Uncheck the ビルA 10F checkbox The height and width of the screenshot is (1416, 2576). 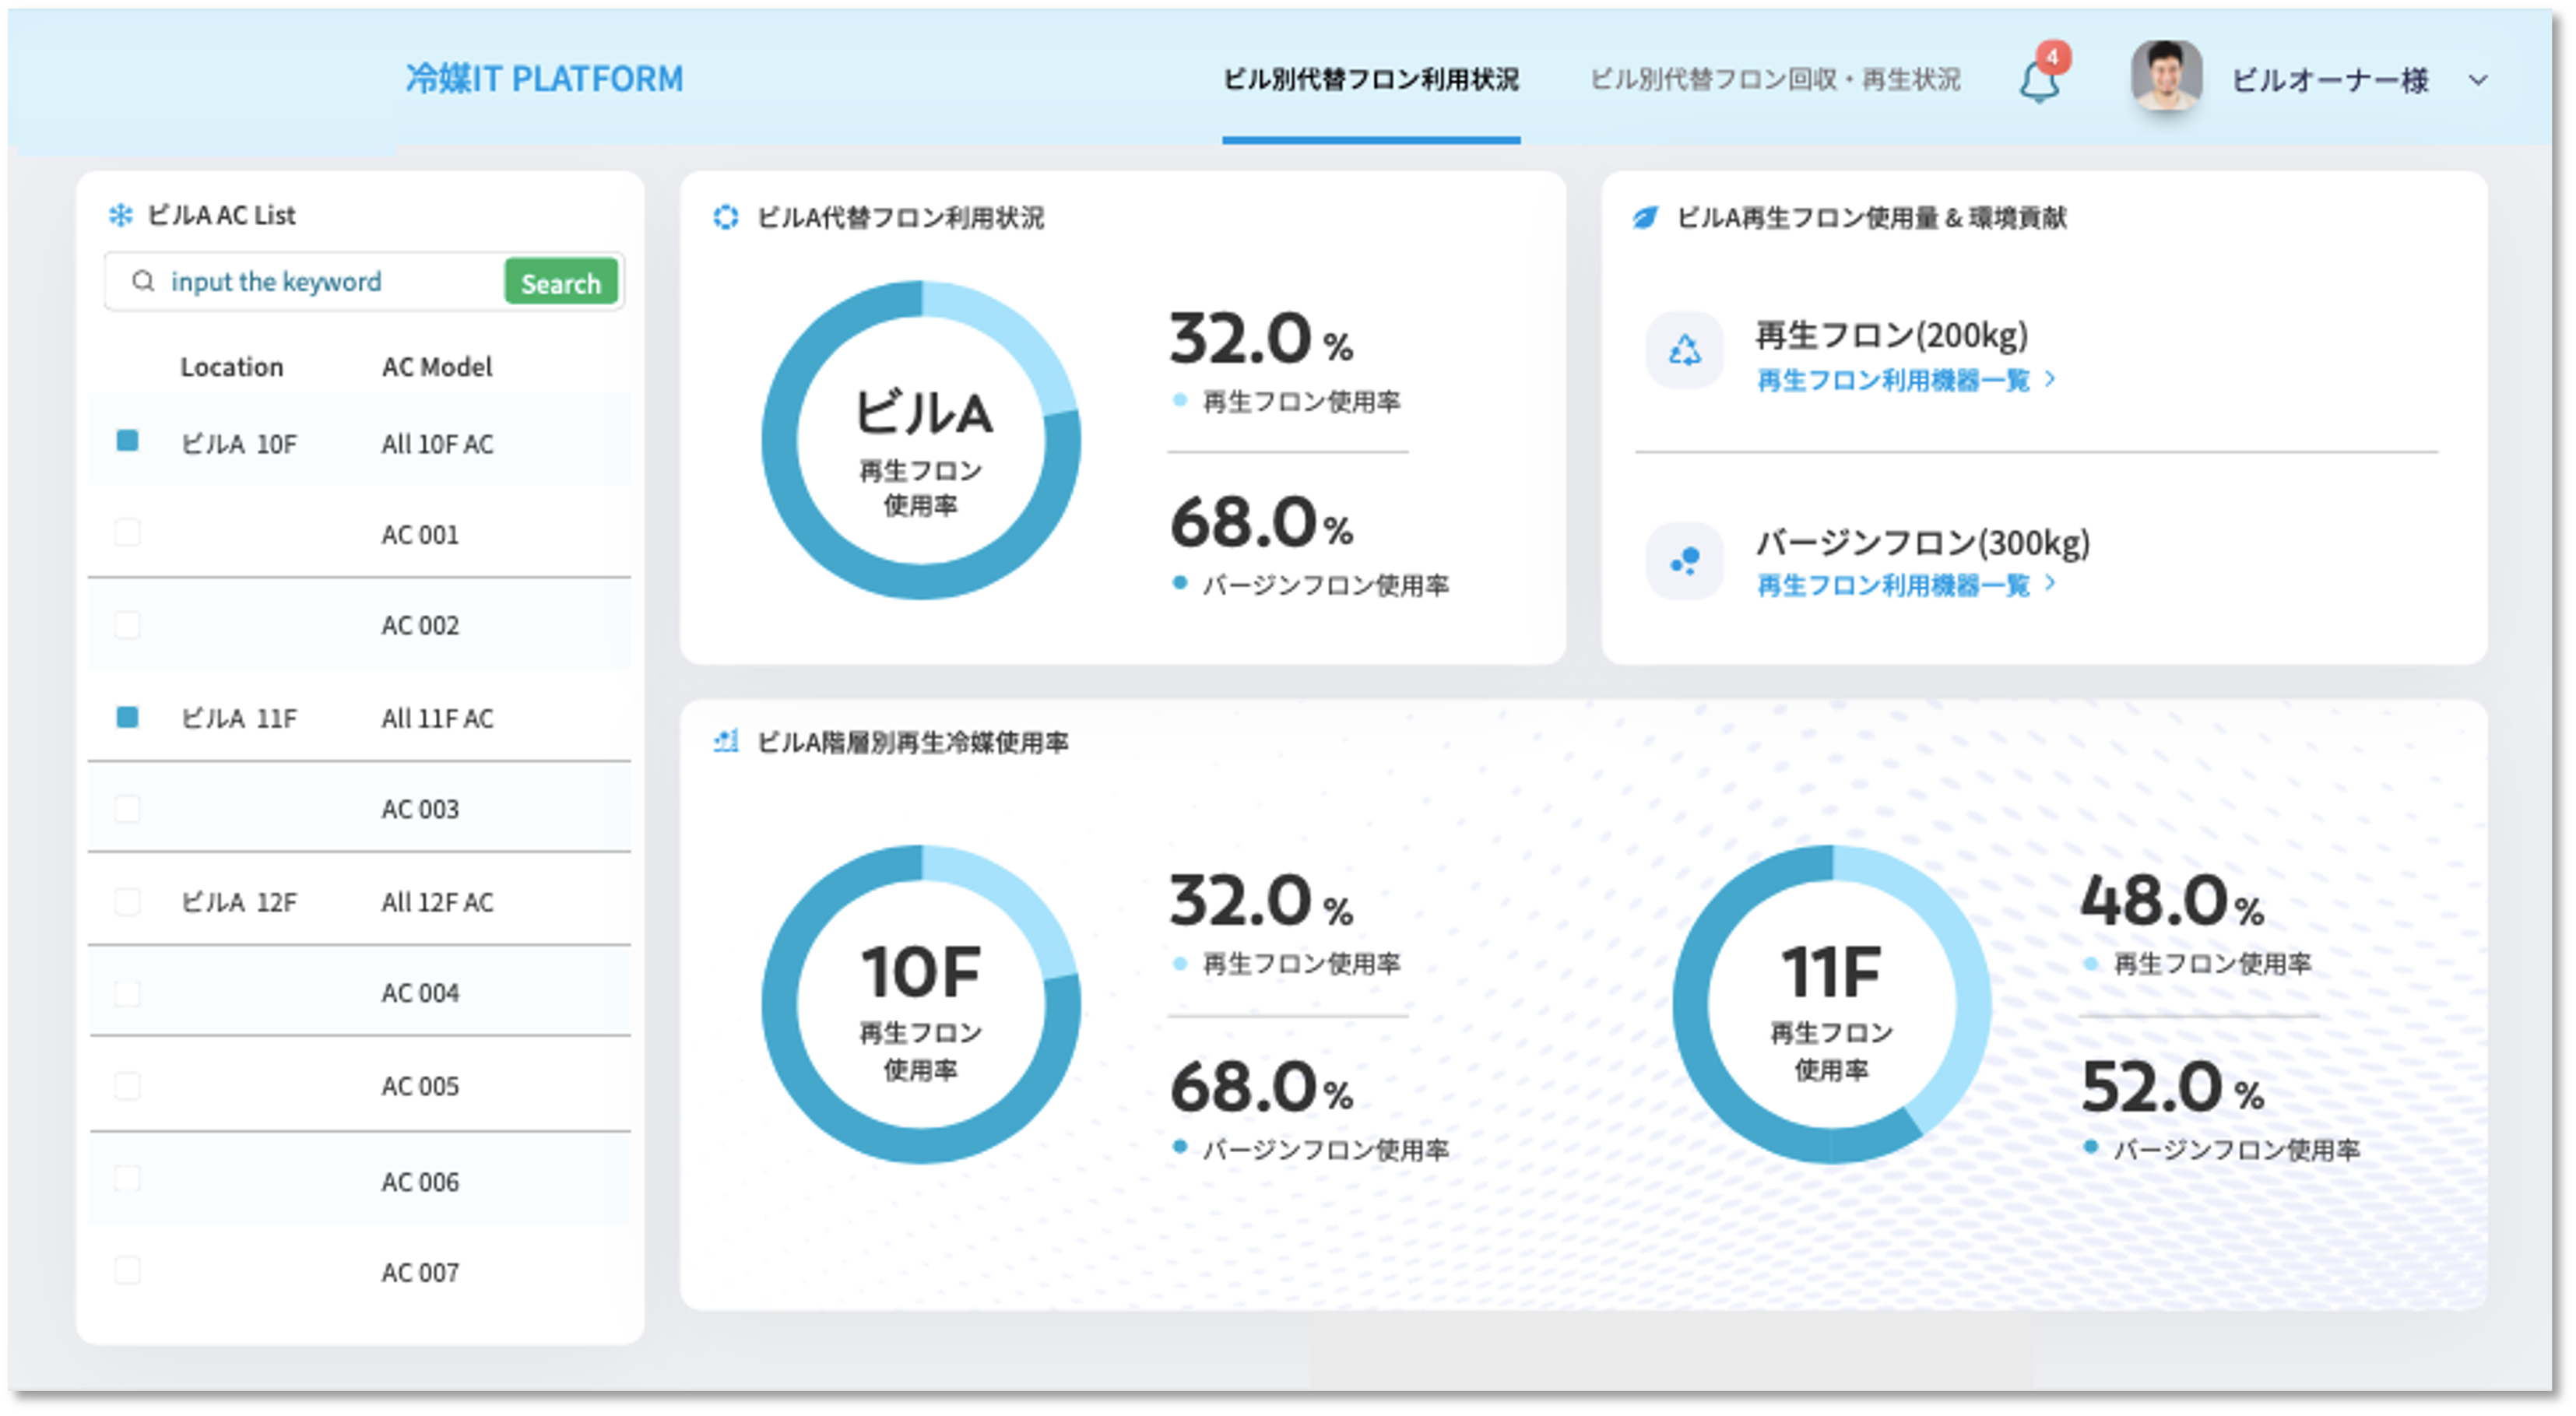[x=127, y=441]
